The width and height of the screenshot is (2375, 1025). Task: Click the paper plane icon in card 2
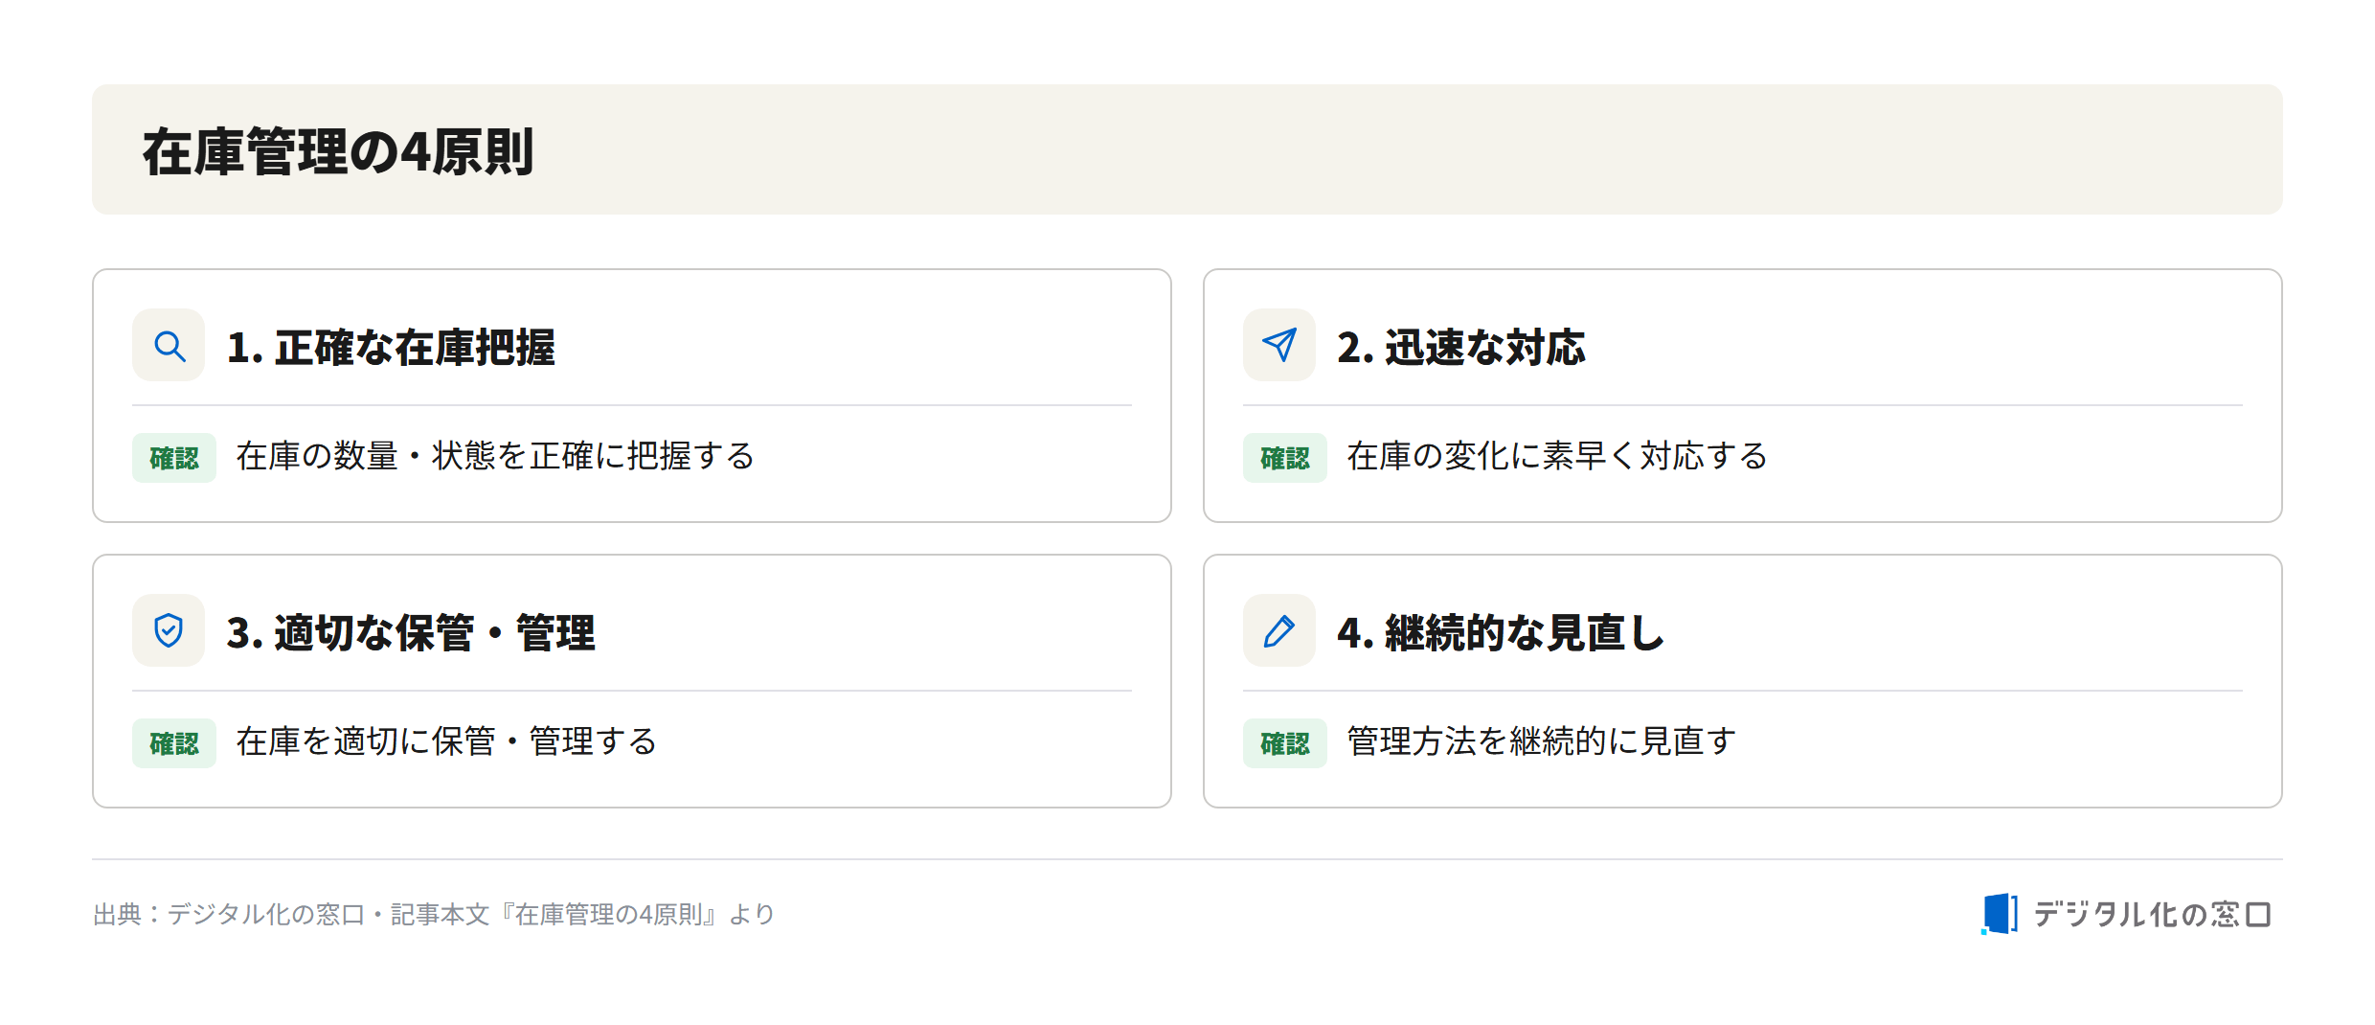pos(1279,345)
